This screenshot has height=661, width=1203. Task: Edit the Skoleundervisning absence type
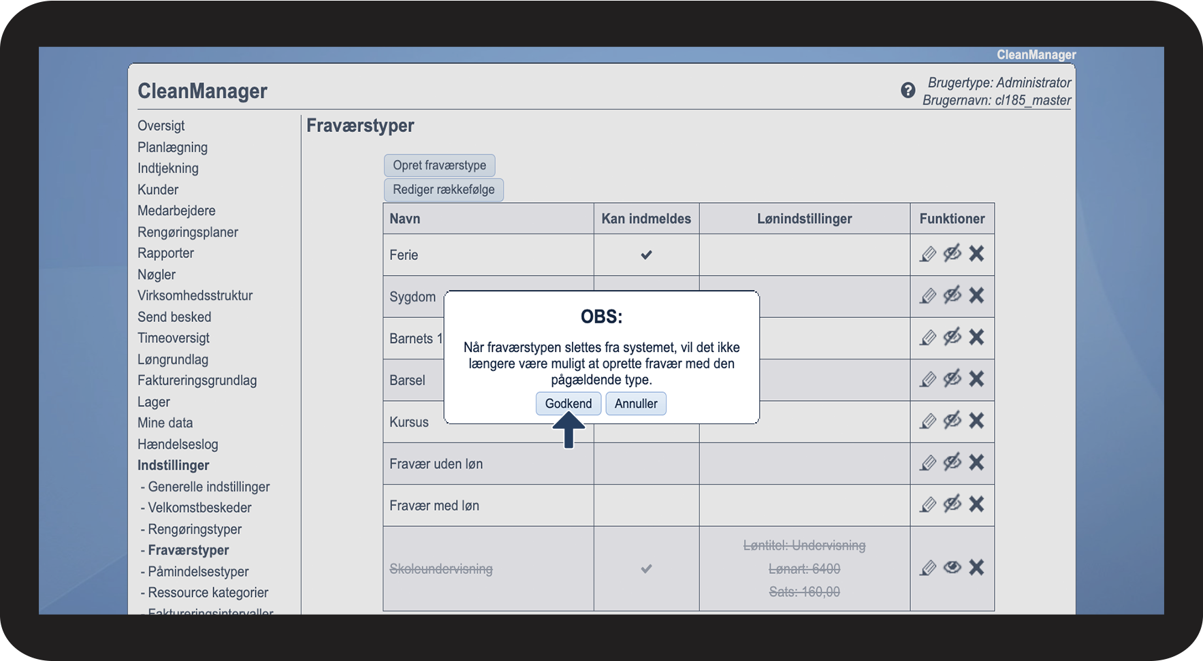928,568
